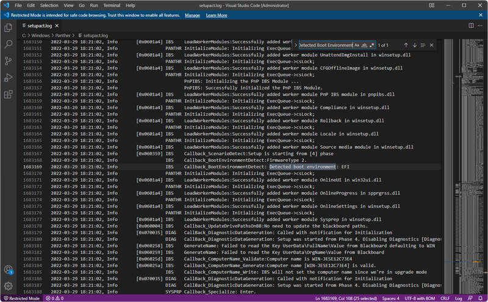Close the setupact.log tab
The image size is (488, 302).
point(57,26)
